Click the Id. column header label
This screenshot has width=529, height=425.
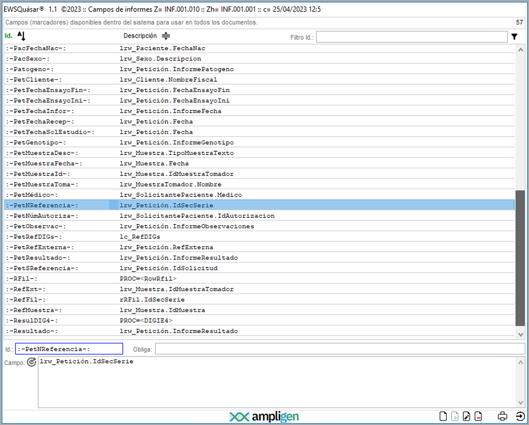click(x=8, y=36)
